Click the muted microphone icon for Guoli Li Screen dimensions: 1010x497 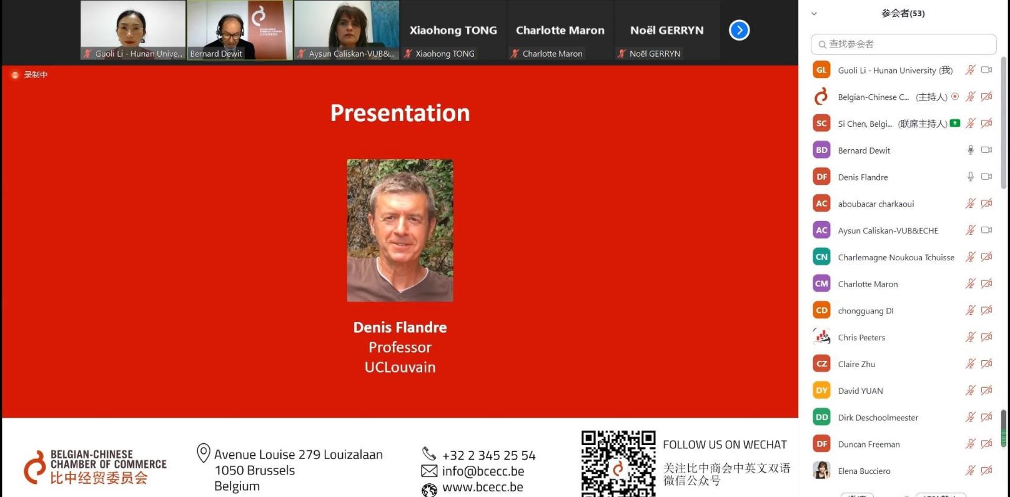(x=970, y=70)
